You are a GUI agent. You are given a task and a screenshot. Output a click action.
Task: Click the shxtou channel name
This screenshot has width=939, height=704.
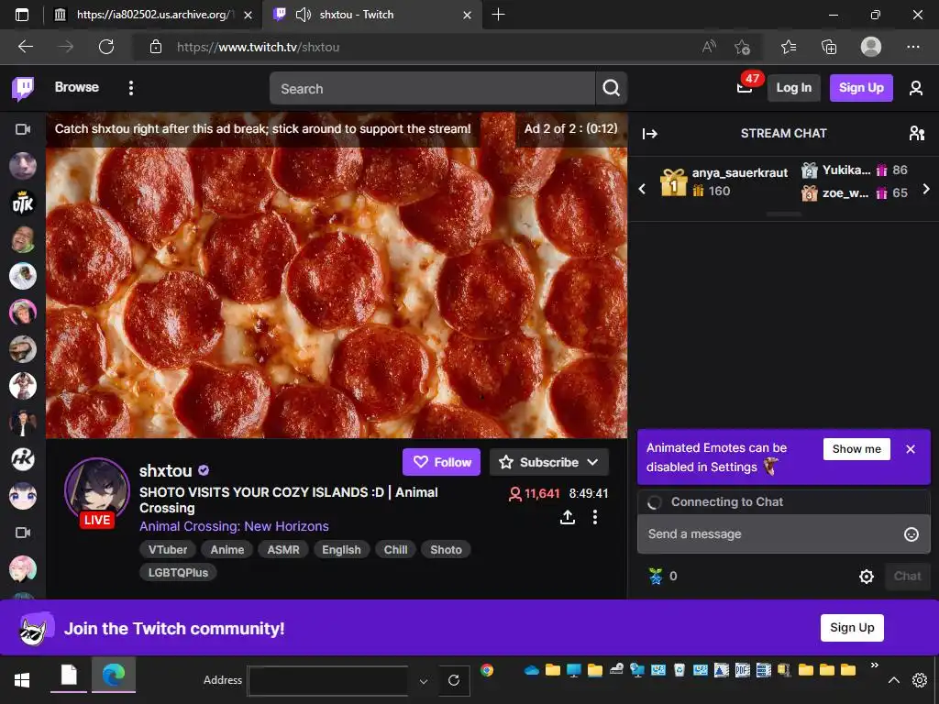pos(165,470)
